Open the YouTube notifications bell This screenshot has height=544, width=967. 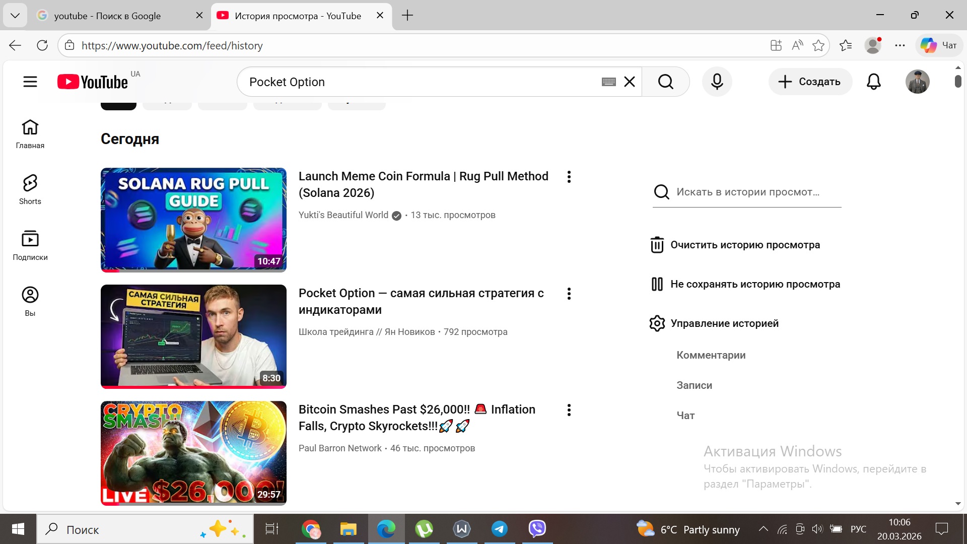[873, 82]
